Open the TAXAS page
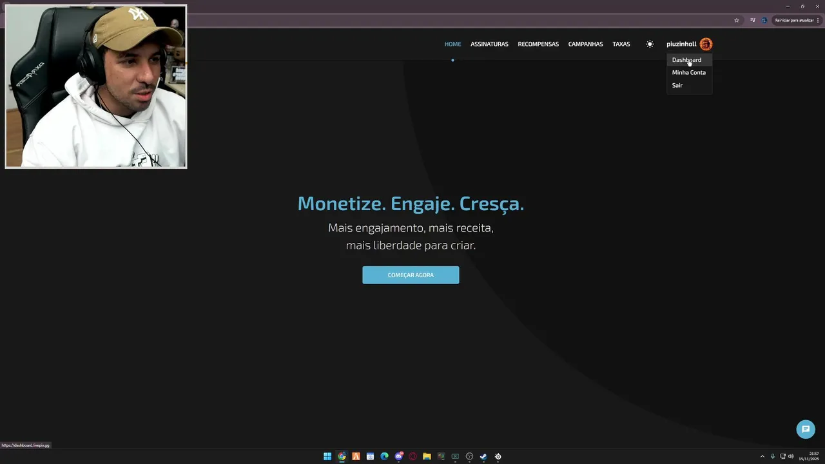825x464 pixels. (621, 44)
